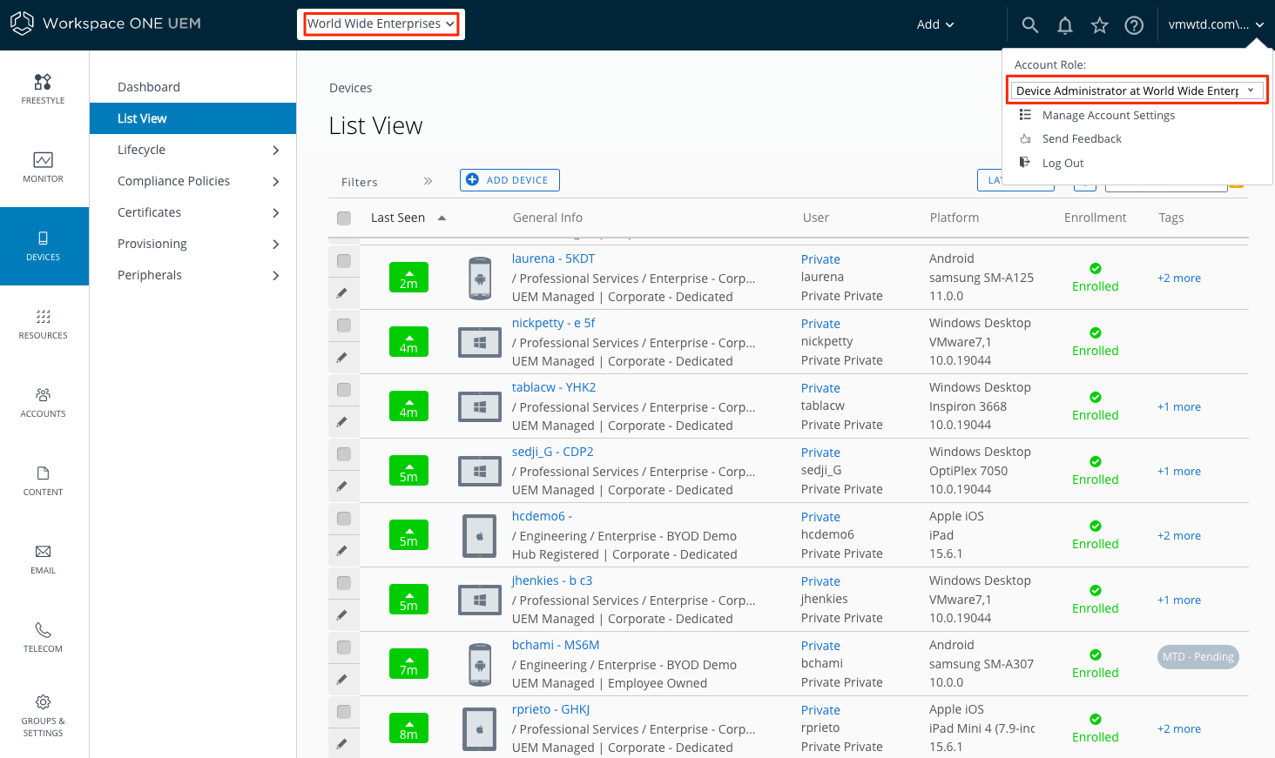The image size is (1275, 758).
Task: Click the Add Device button
Action: coord(509,180)
